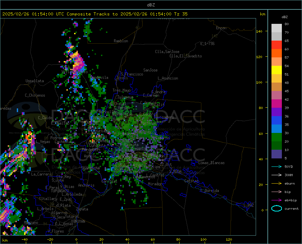Click the dBZ title at the top
This screenshot has width=302, height=244.
click(151, 5)
